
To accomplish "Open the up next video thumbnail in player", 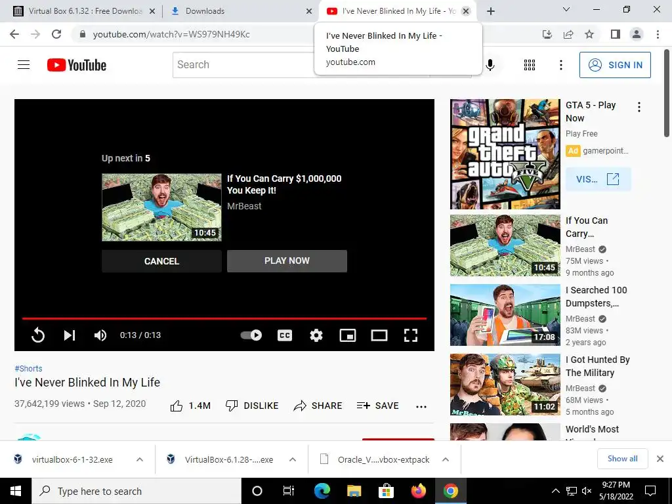I will pos(161,207).
